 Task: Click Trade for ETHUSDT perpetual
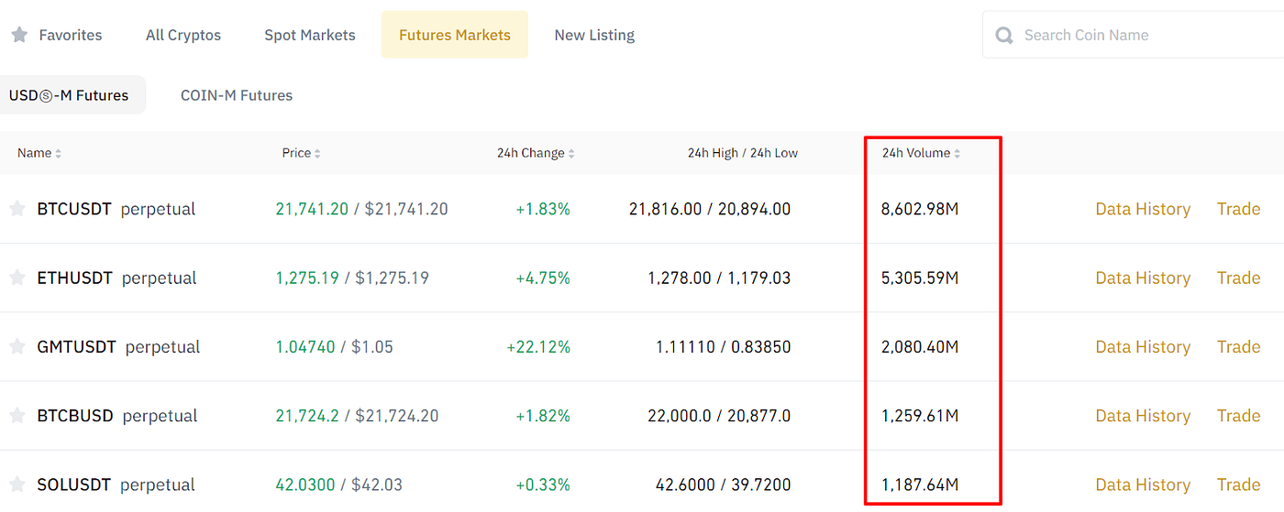[1238, 278]
